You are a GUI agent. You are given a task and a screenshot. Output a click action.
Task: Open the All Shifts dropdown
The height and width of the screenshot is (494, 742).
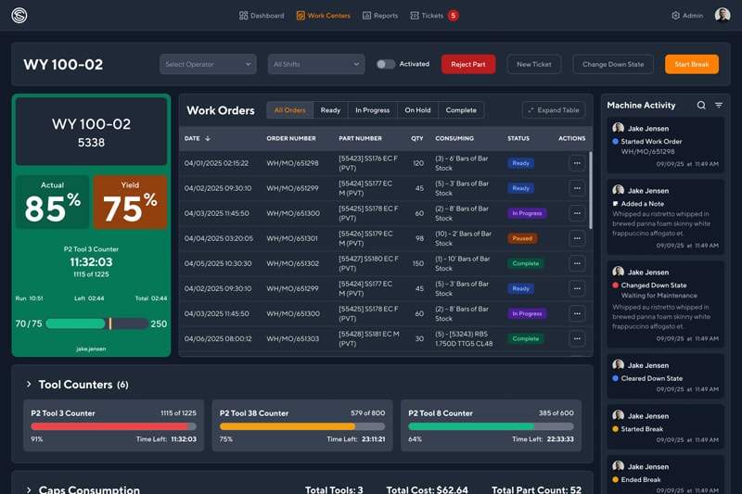316,65
